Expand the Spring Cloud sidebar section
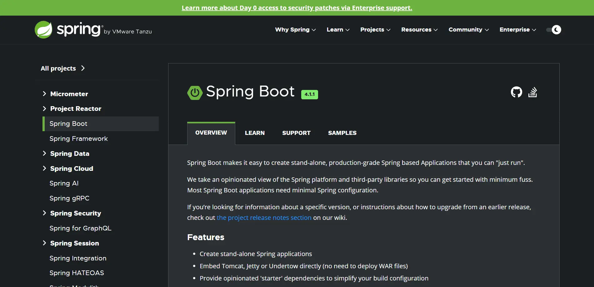594x287 pixels. (44, 168)
